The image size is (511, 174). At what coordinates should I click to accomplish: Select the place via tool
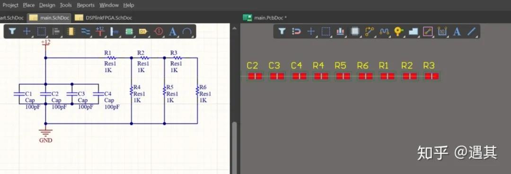pos(398,31)
